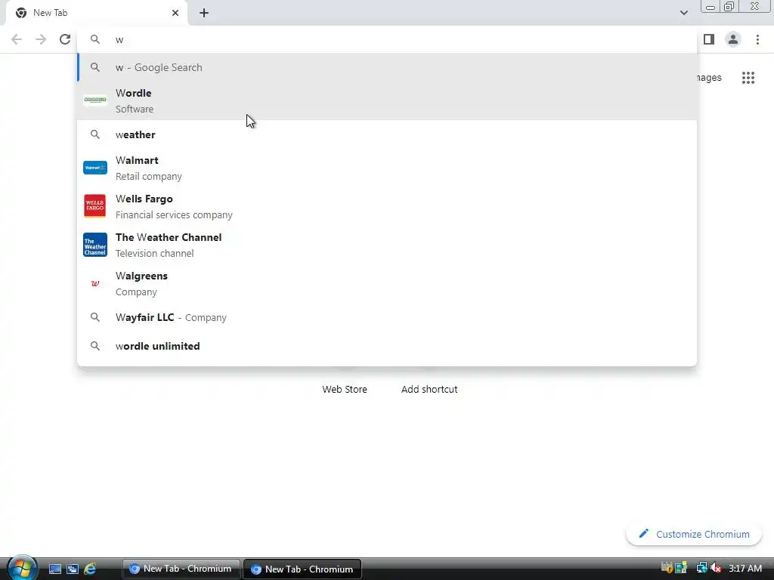This screenshot has width=774, height=580.
Task: Select the Walgreens Company suggestion
Action: coord(387,284)
